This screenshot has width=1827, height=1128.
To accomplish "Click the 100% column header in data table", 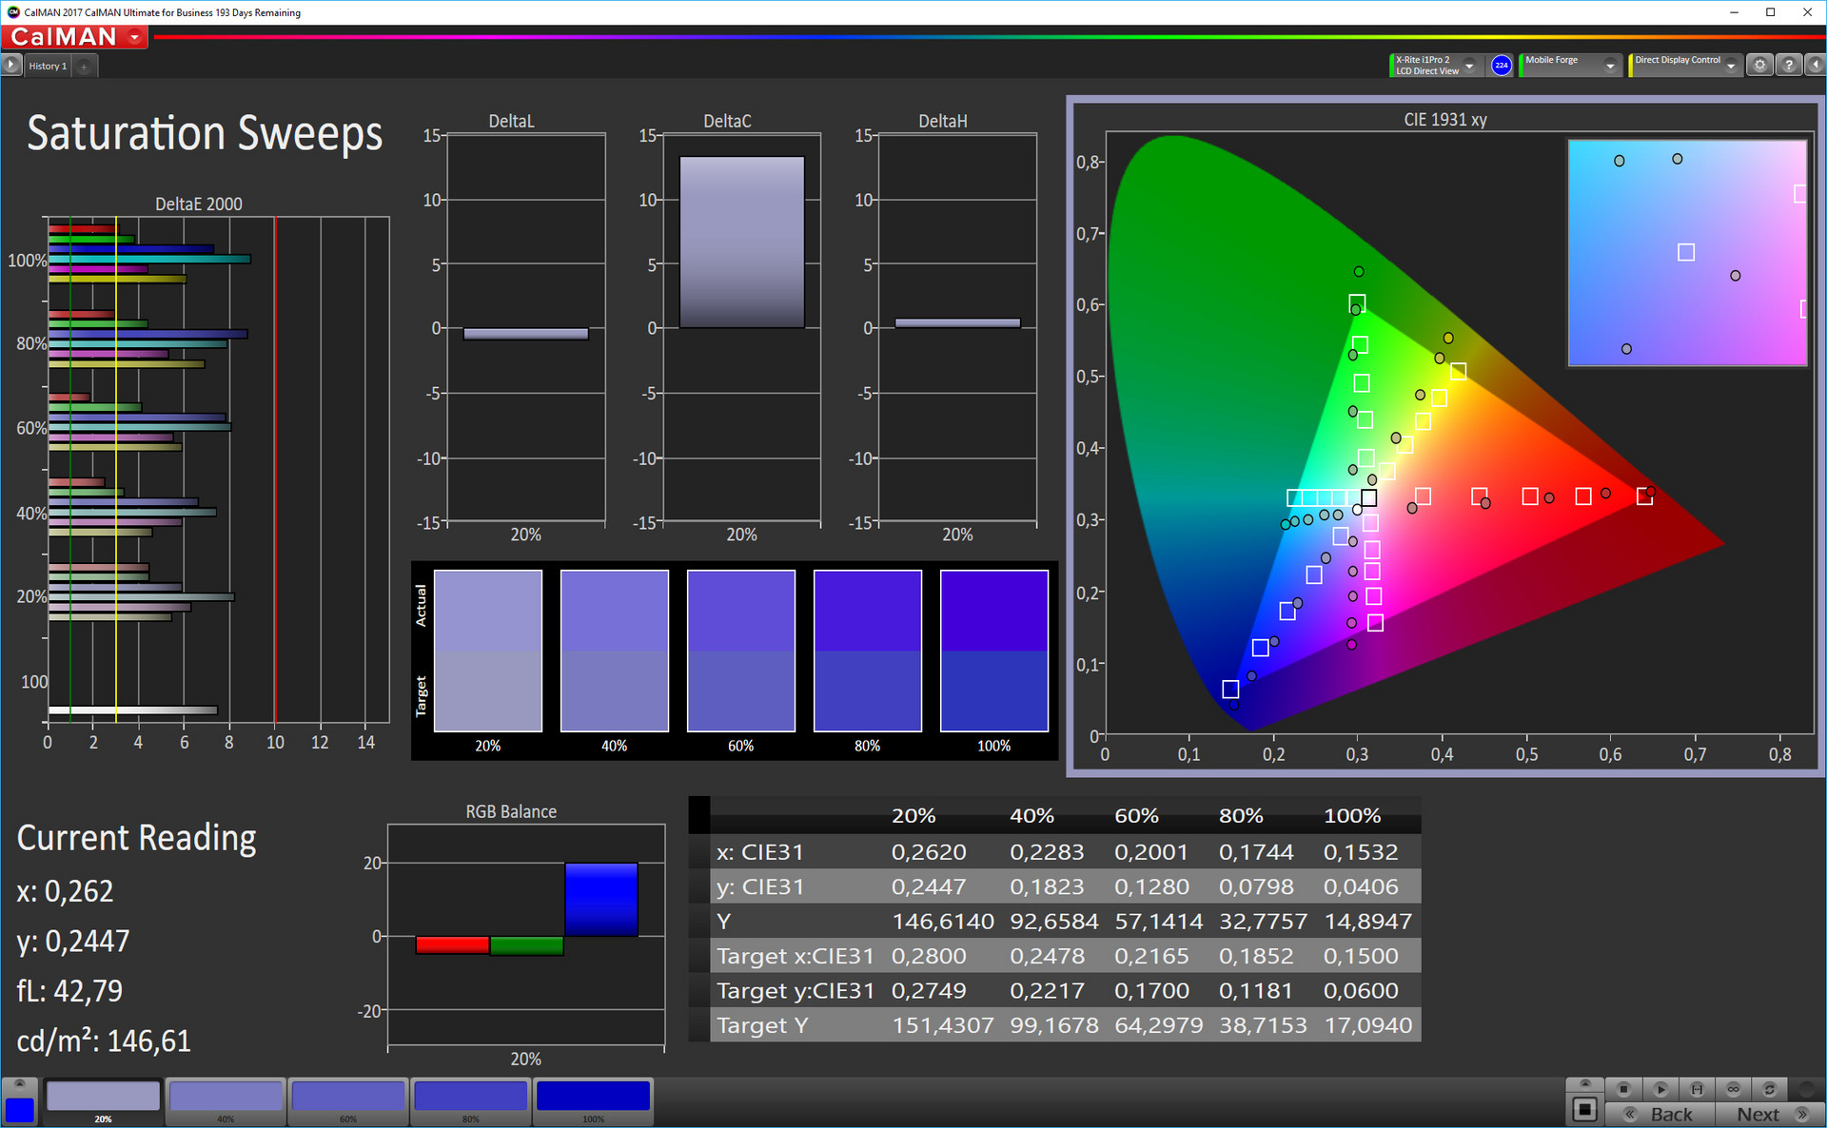I will 1352,816.
